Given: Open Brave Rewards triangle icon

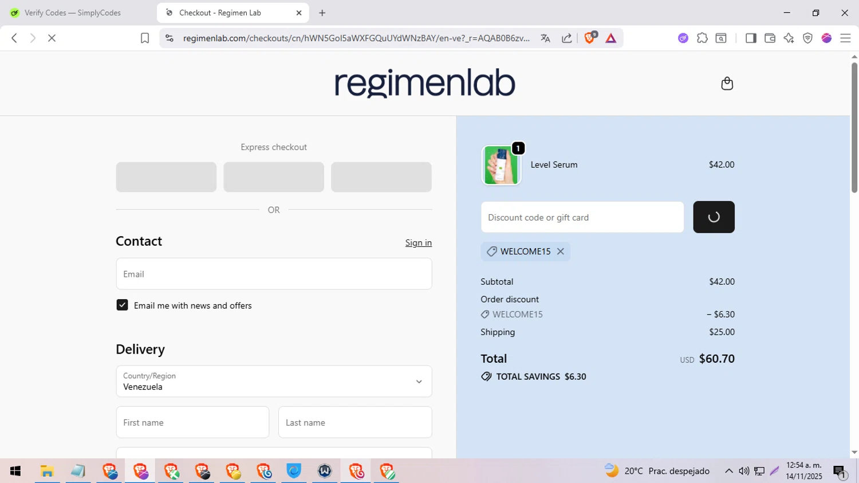Looking at the screenshot, I should coord(610,38).
